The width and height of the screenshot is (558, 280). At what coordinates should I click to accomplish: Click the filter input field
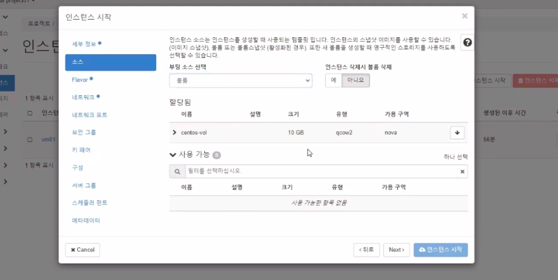(322, 172)
